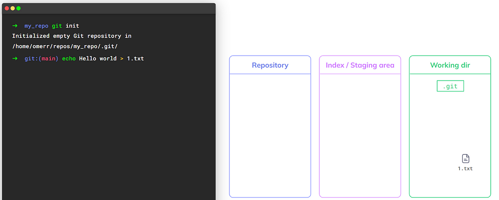Click the Working dir panel header
This screenshot has height=200, width=499.
click(x=450, y=65)
